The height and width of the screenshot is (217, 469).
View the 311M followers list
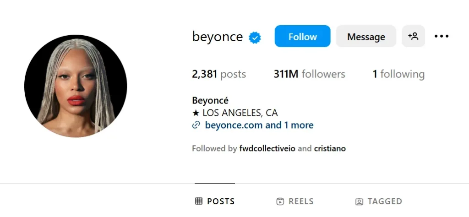coord(309,74)
